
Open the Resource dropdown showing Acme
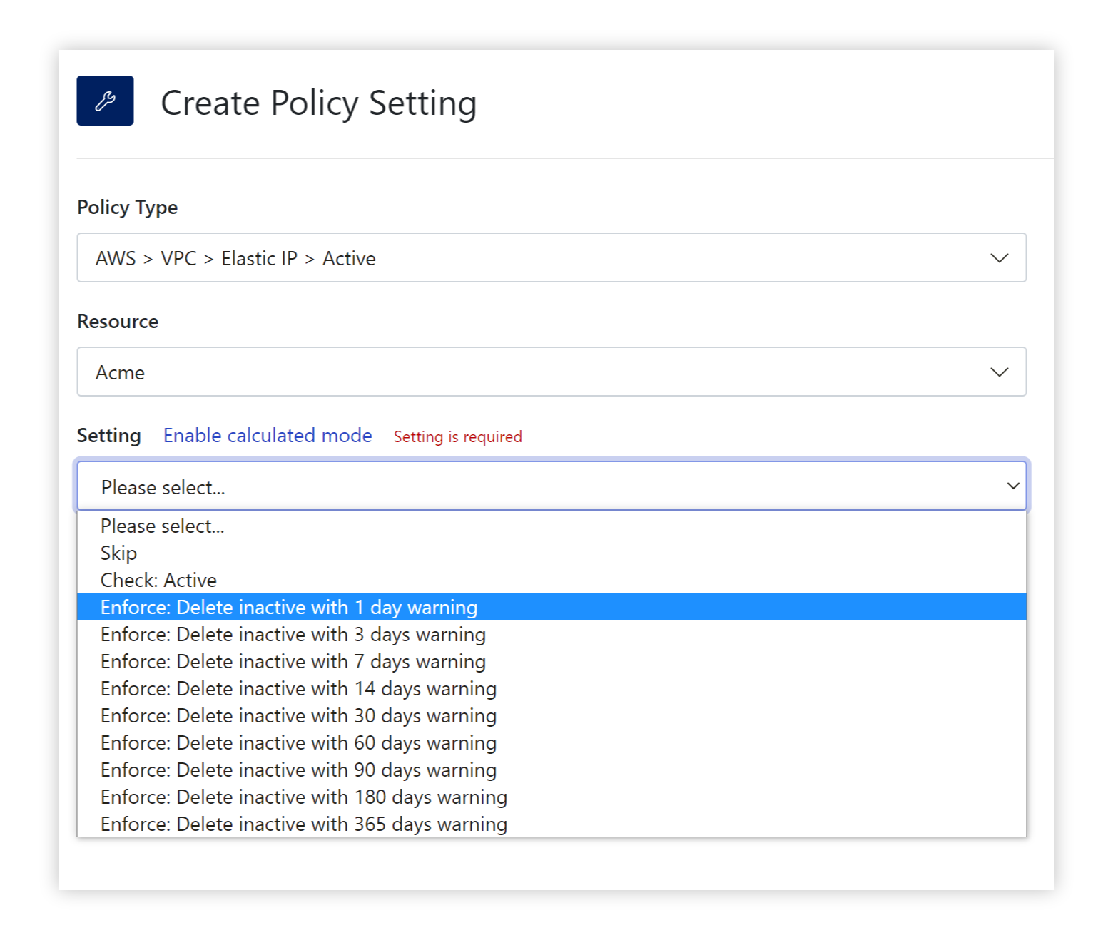click(x=552, y=372)
